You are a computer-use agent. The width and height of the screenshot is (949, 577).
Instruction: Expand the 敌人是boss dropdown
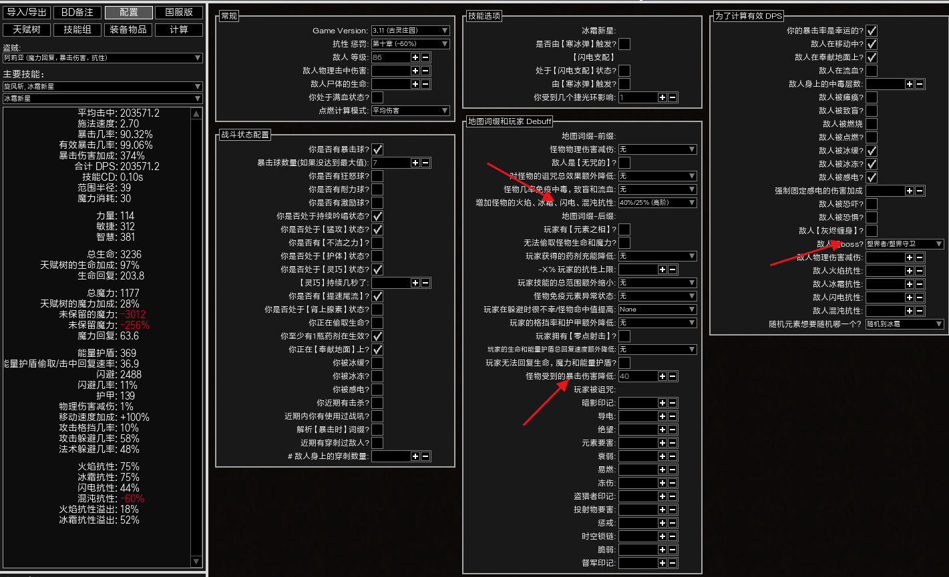click(904, 244)
